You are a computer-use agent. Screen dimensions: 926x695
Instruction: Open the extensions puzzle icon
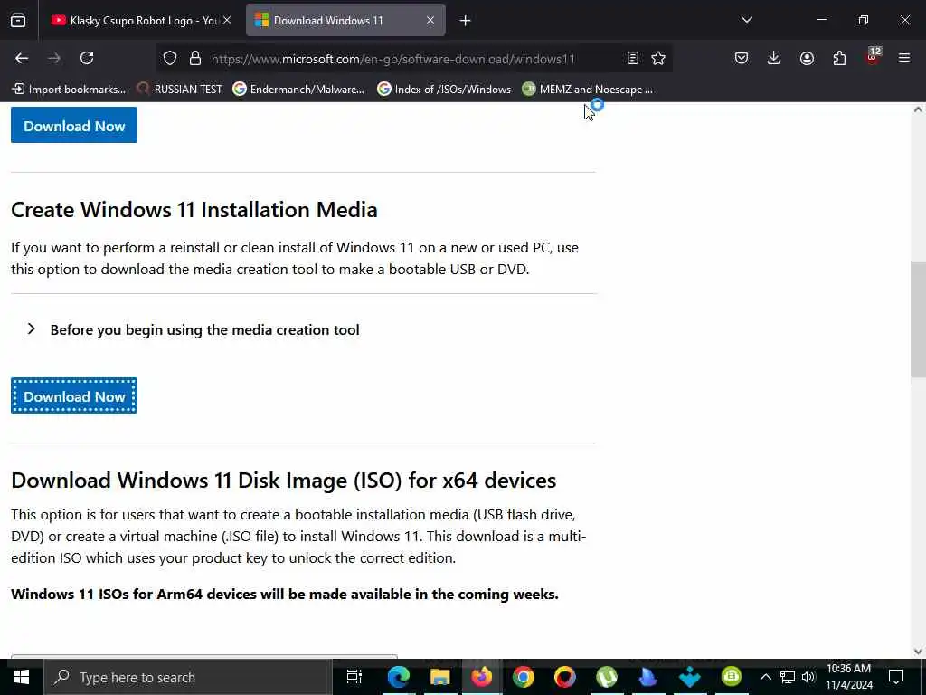[839, 58]
